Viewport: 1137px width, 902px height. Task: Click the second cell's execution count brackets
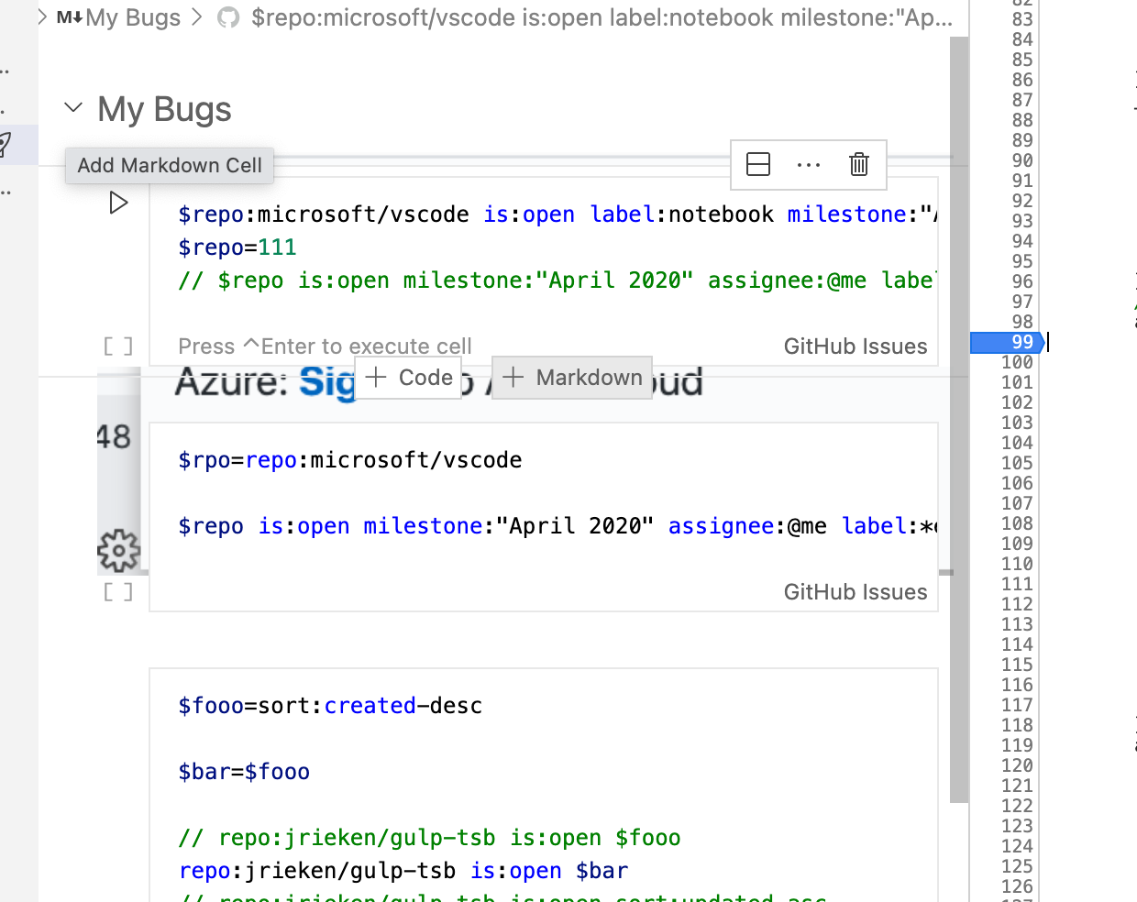(x=118, y=592)
